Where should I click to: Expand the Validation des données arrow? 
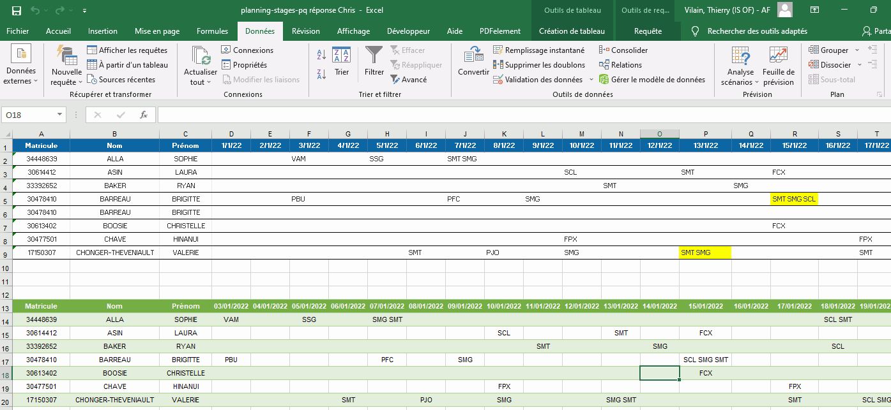[x=591, y=80]
